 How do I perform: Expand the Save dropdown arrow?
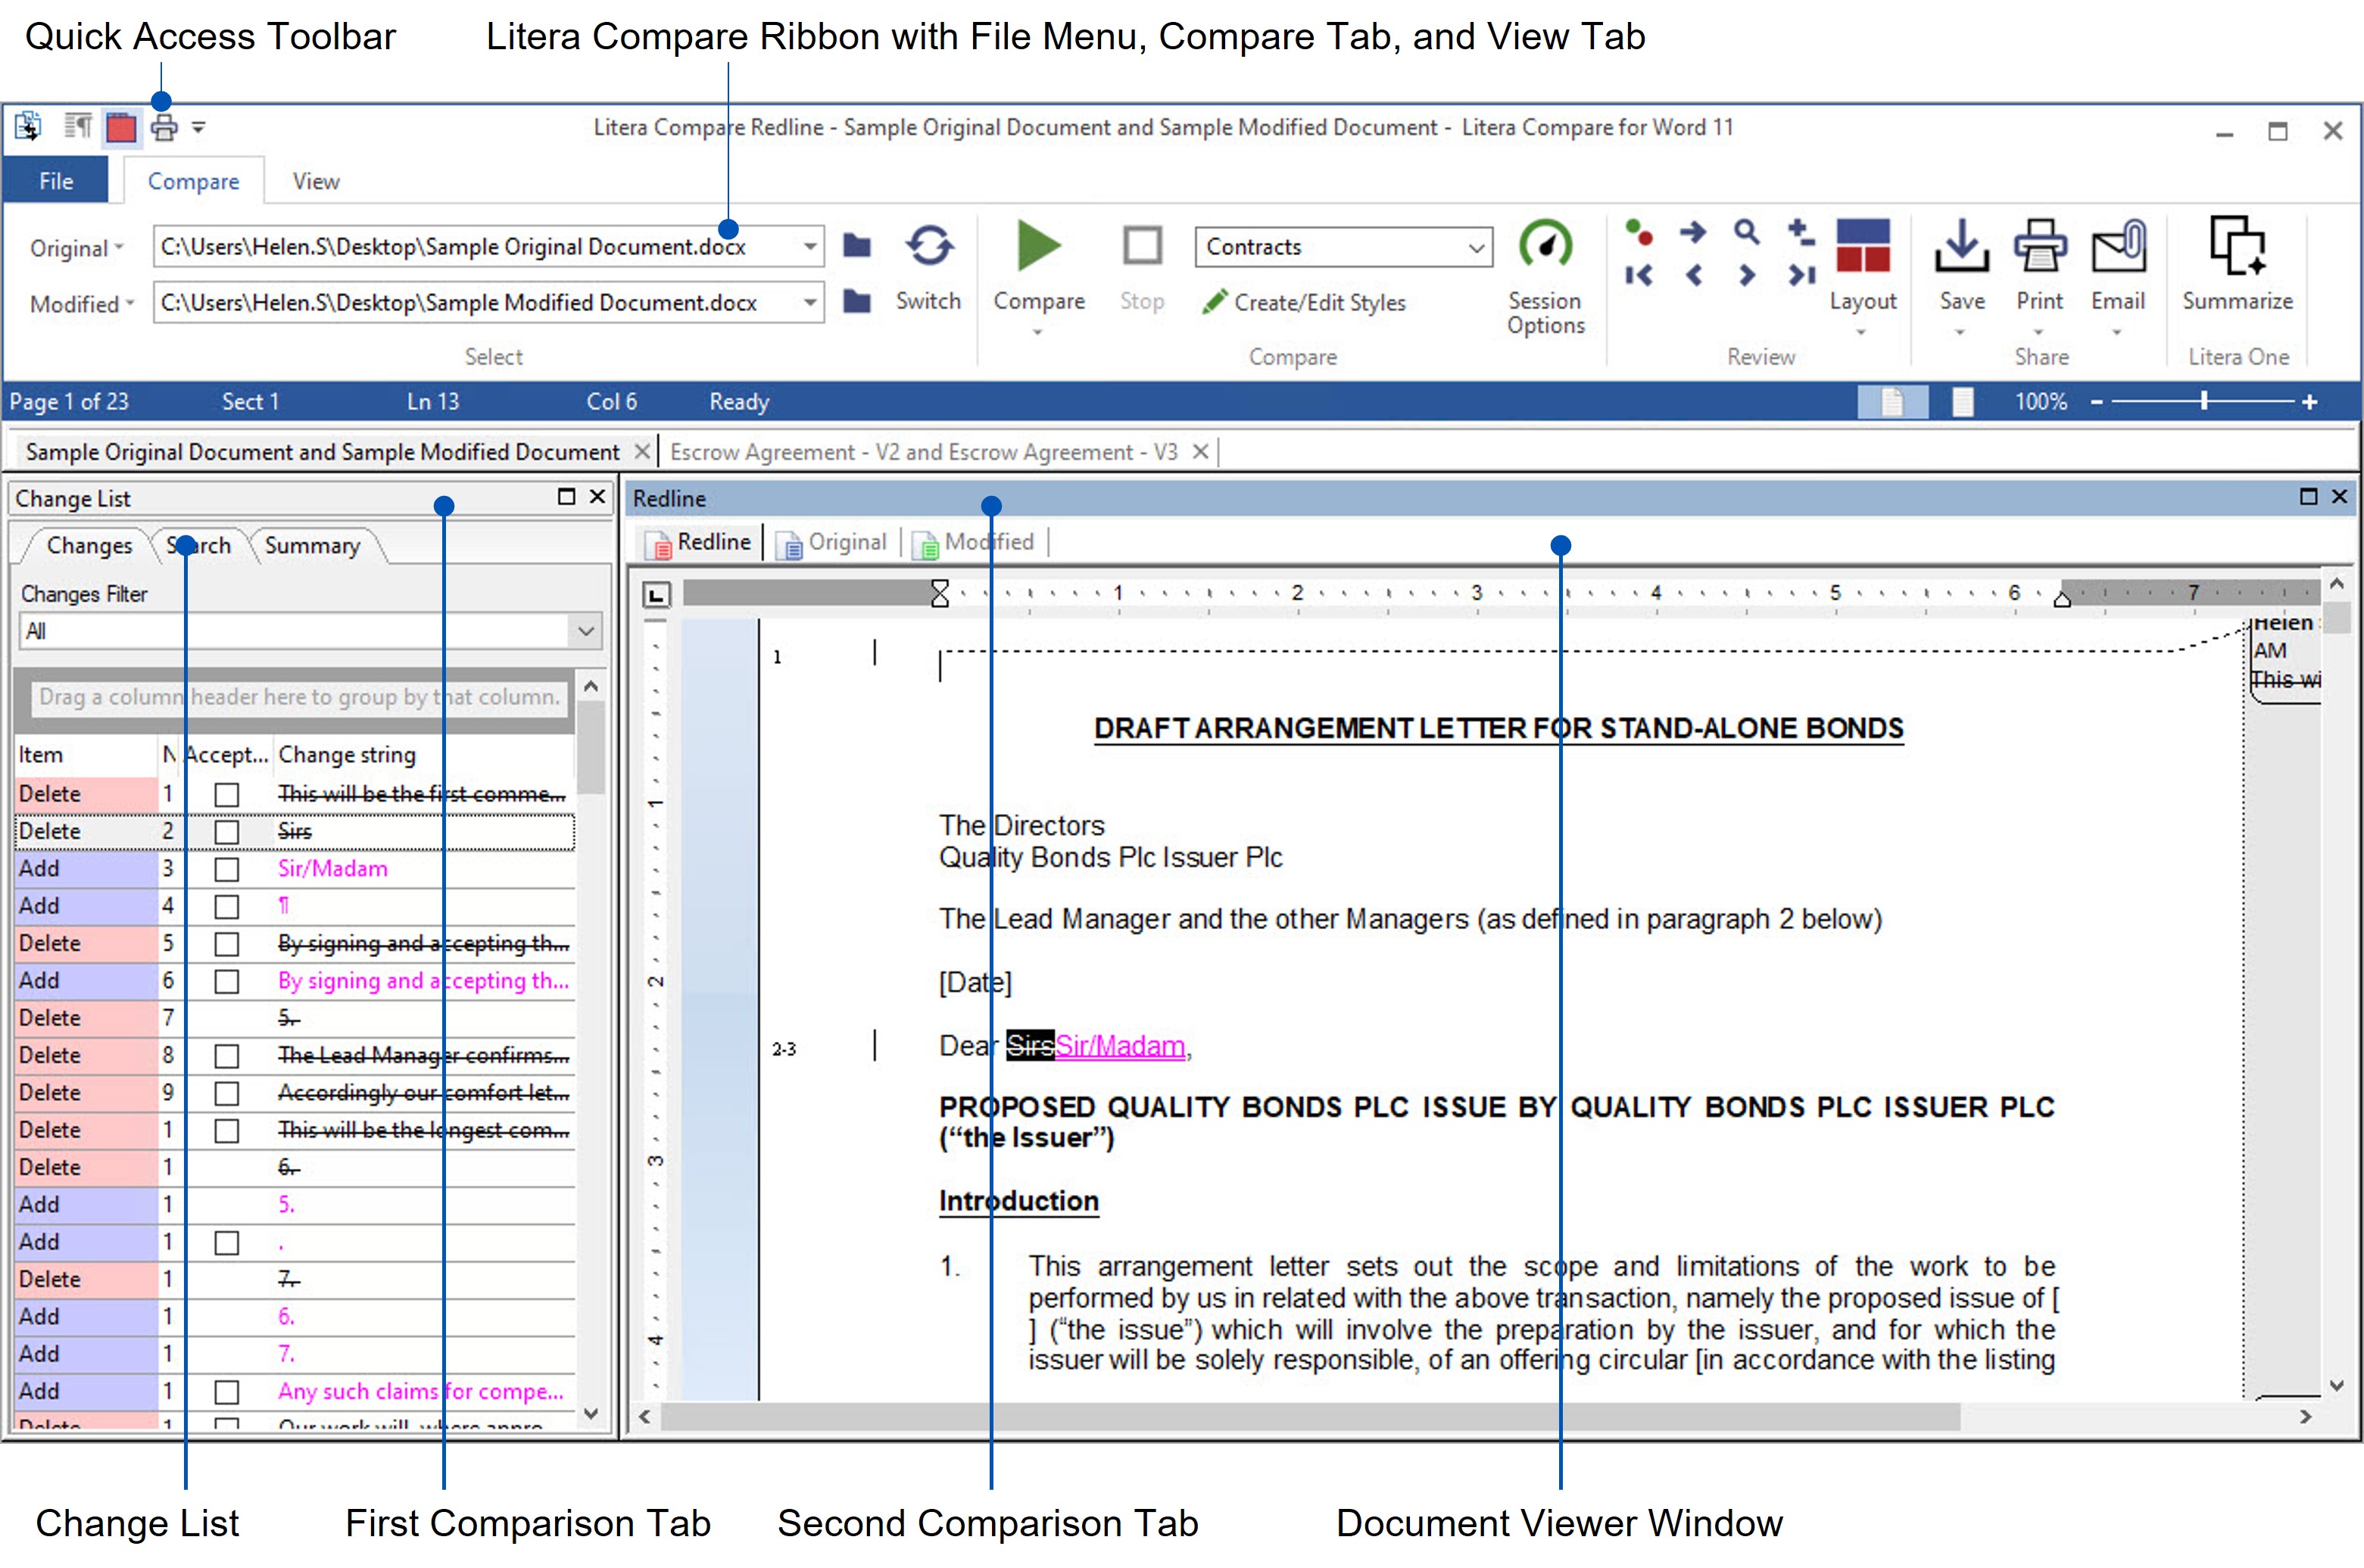tap(1960, 331)
